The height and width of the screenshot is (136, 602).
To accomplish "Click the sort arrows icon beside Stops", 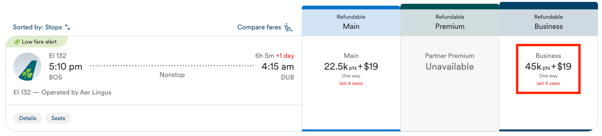I will point(68,27).
